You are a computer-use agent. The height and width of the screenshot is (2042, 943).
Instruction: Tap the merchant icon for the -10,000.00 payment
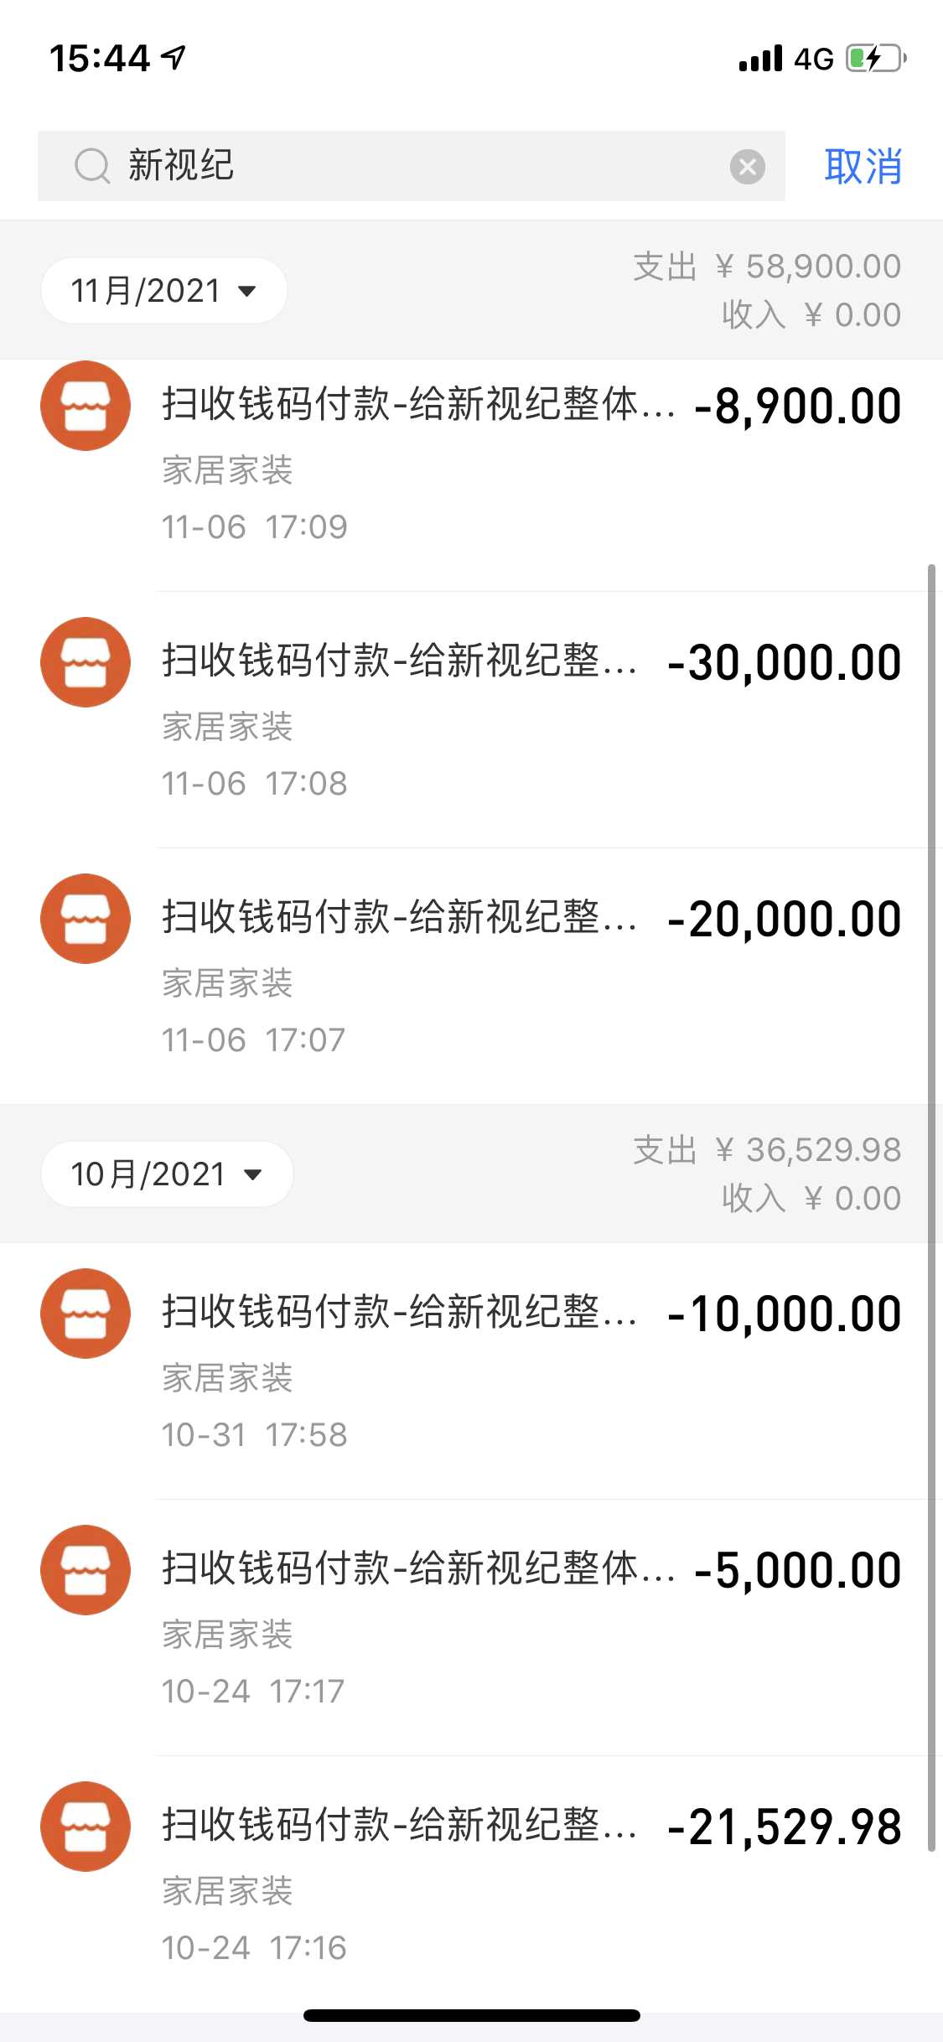pos(85,1314)
